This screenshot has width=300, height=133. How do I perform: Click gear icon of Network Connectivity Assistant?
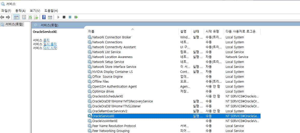point(89,47)
